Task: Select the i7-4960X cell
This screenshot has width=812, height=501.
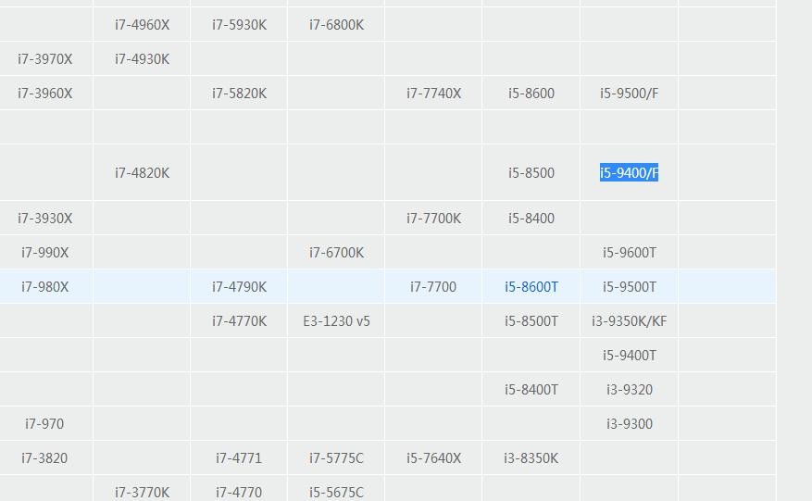Action: (x=142, y=25)
